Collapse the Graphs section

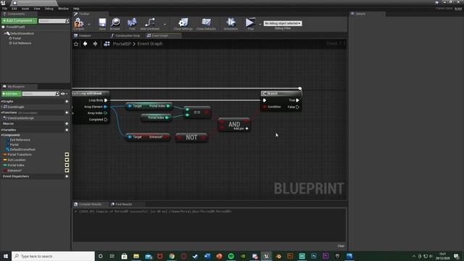coord(2,101)
